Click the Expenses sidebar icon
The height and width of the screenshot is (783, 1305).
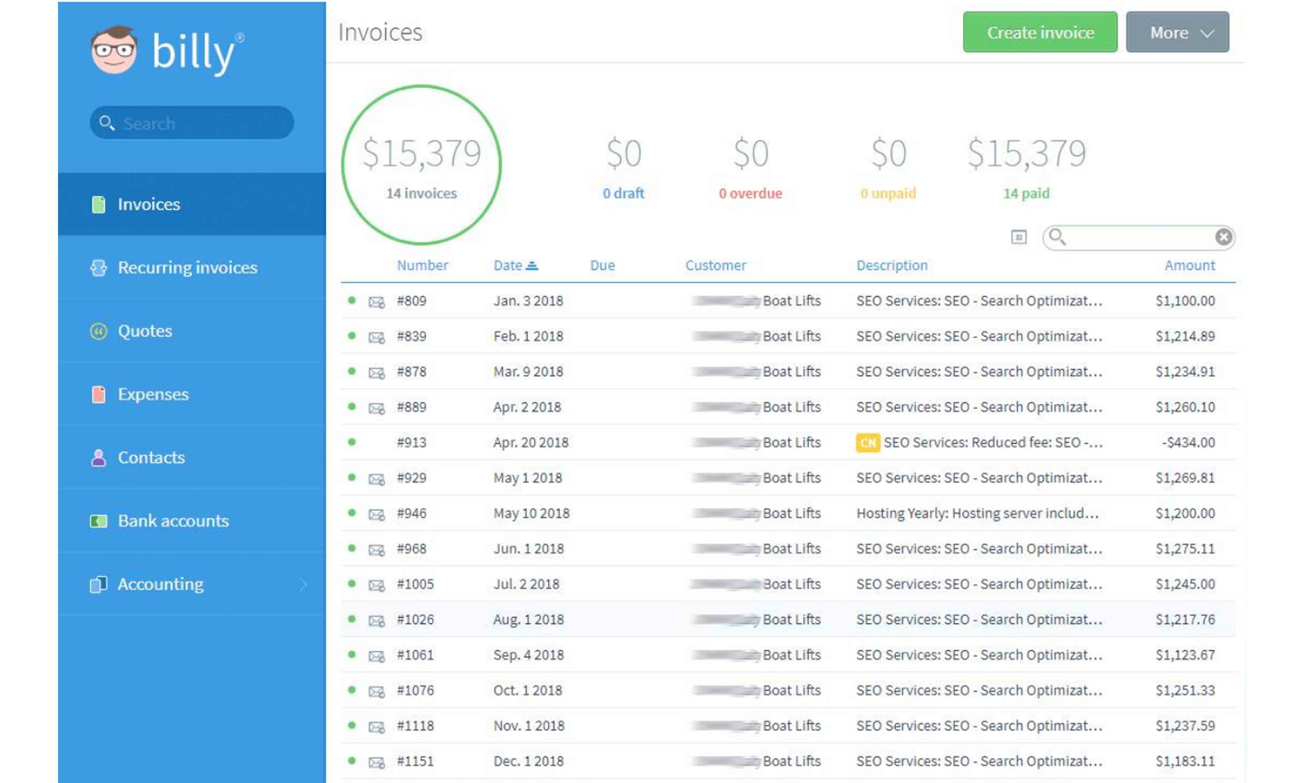(x=98, y=394)
